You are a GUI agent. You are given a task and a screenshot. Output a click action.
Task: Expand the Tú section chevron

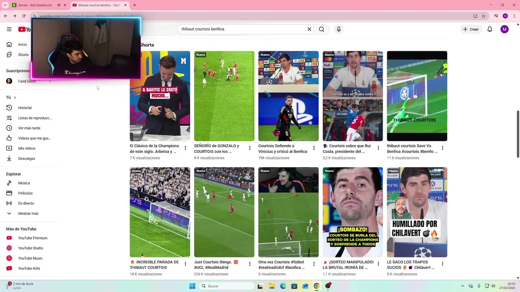coord(15,97)
